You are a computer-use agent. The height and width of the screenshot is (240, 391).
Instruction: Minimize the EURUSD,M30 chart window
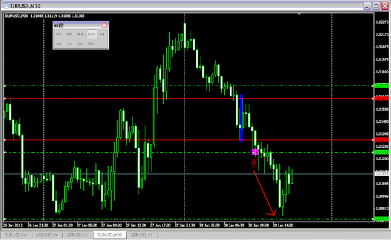tap(367, 6)
